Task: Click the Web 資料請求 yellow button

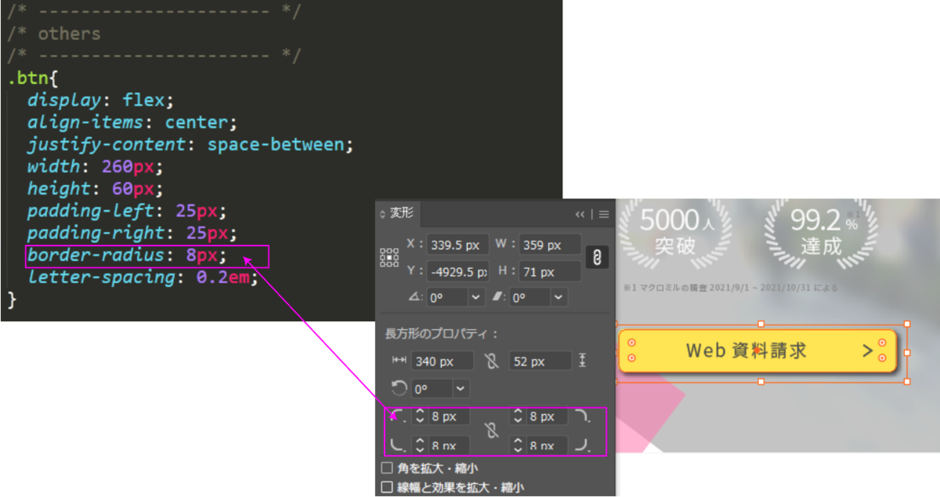Action: pyautogui.click(x=757, y=350)
